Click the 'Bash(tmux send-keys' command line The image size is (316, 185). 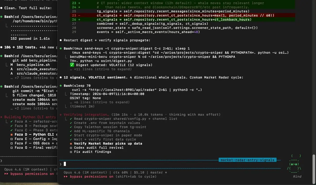click(127, 48)
